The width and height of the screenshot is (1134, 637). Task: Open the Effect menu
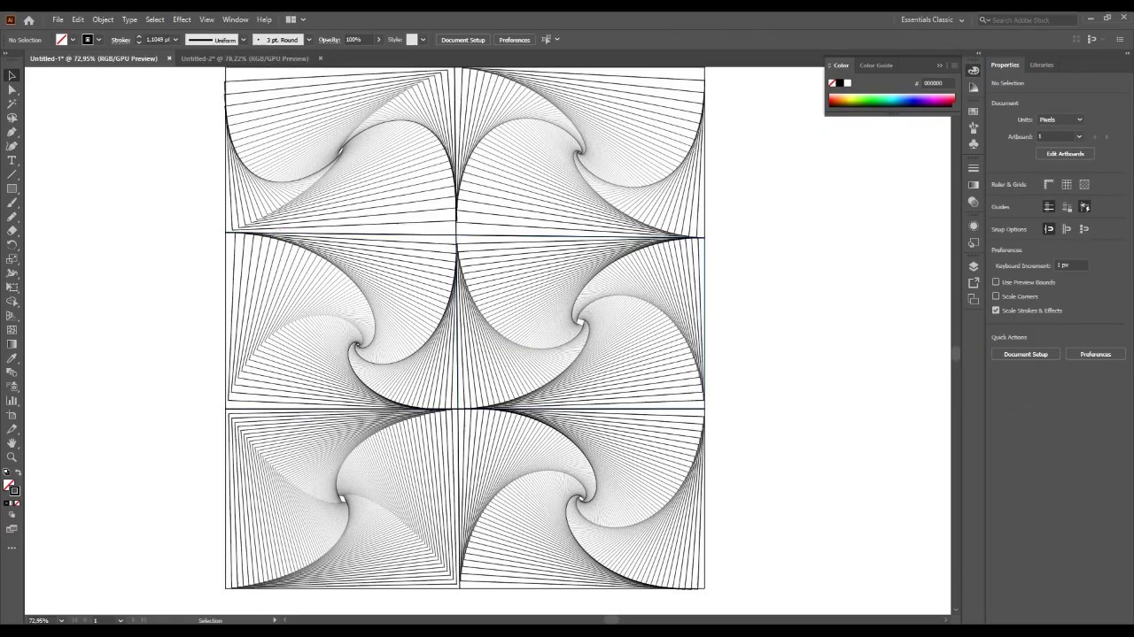click(182, 19)
